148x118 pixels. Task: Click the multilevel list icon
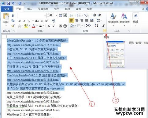pos(87,15)
